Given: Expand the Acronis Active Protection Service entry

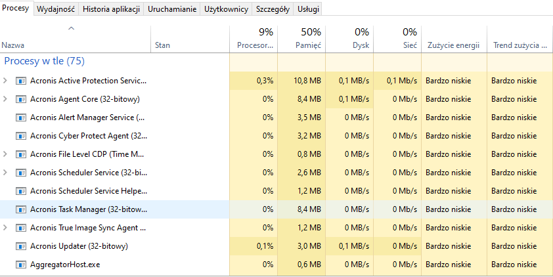Looking at the screenshot, I should click(5, 81).
